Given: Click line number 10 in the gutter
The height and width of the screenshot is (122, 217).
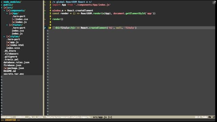Looking at the screenshot, I should coord(50,28).
